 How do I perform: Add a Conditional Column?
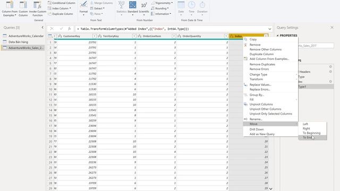62,3
